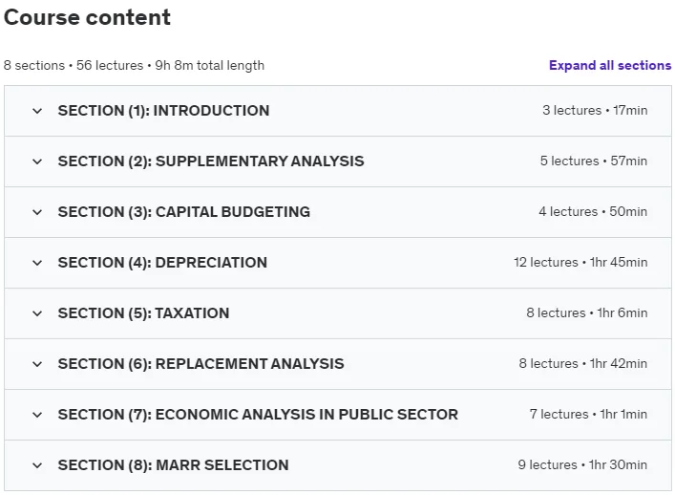Click the chevron beside Capital Budgeting
The image size is (675, 495).
[37, 212]
